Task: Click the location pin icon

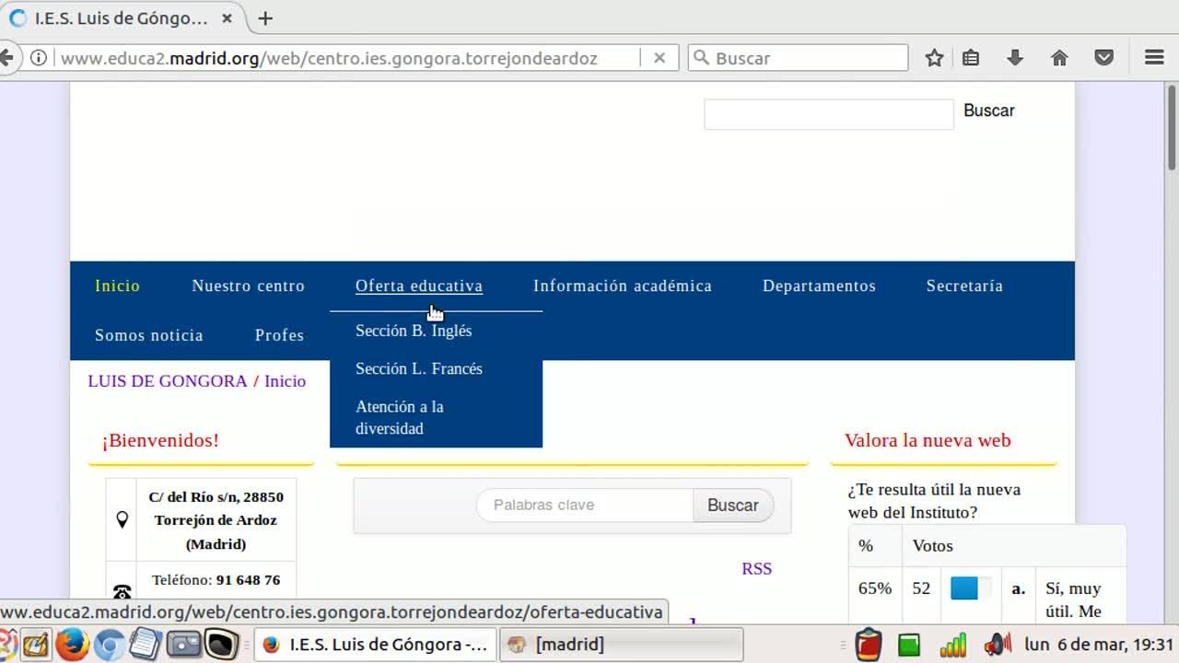Action: 122,520
